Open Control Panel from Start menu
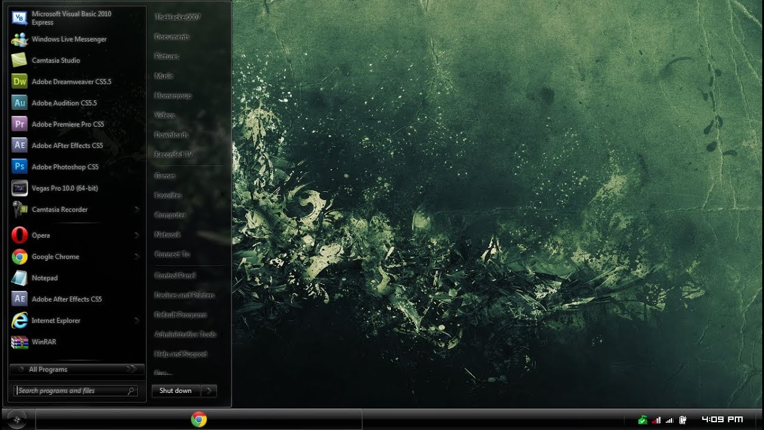This screenshot has height=430, width=764. [x=175, y=276]
